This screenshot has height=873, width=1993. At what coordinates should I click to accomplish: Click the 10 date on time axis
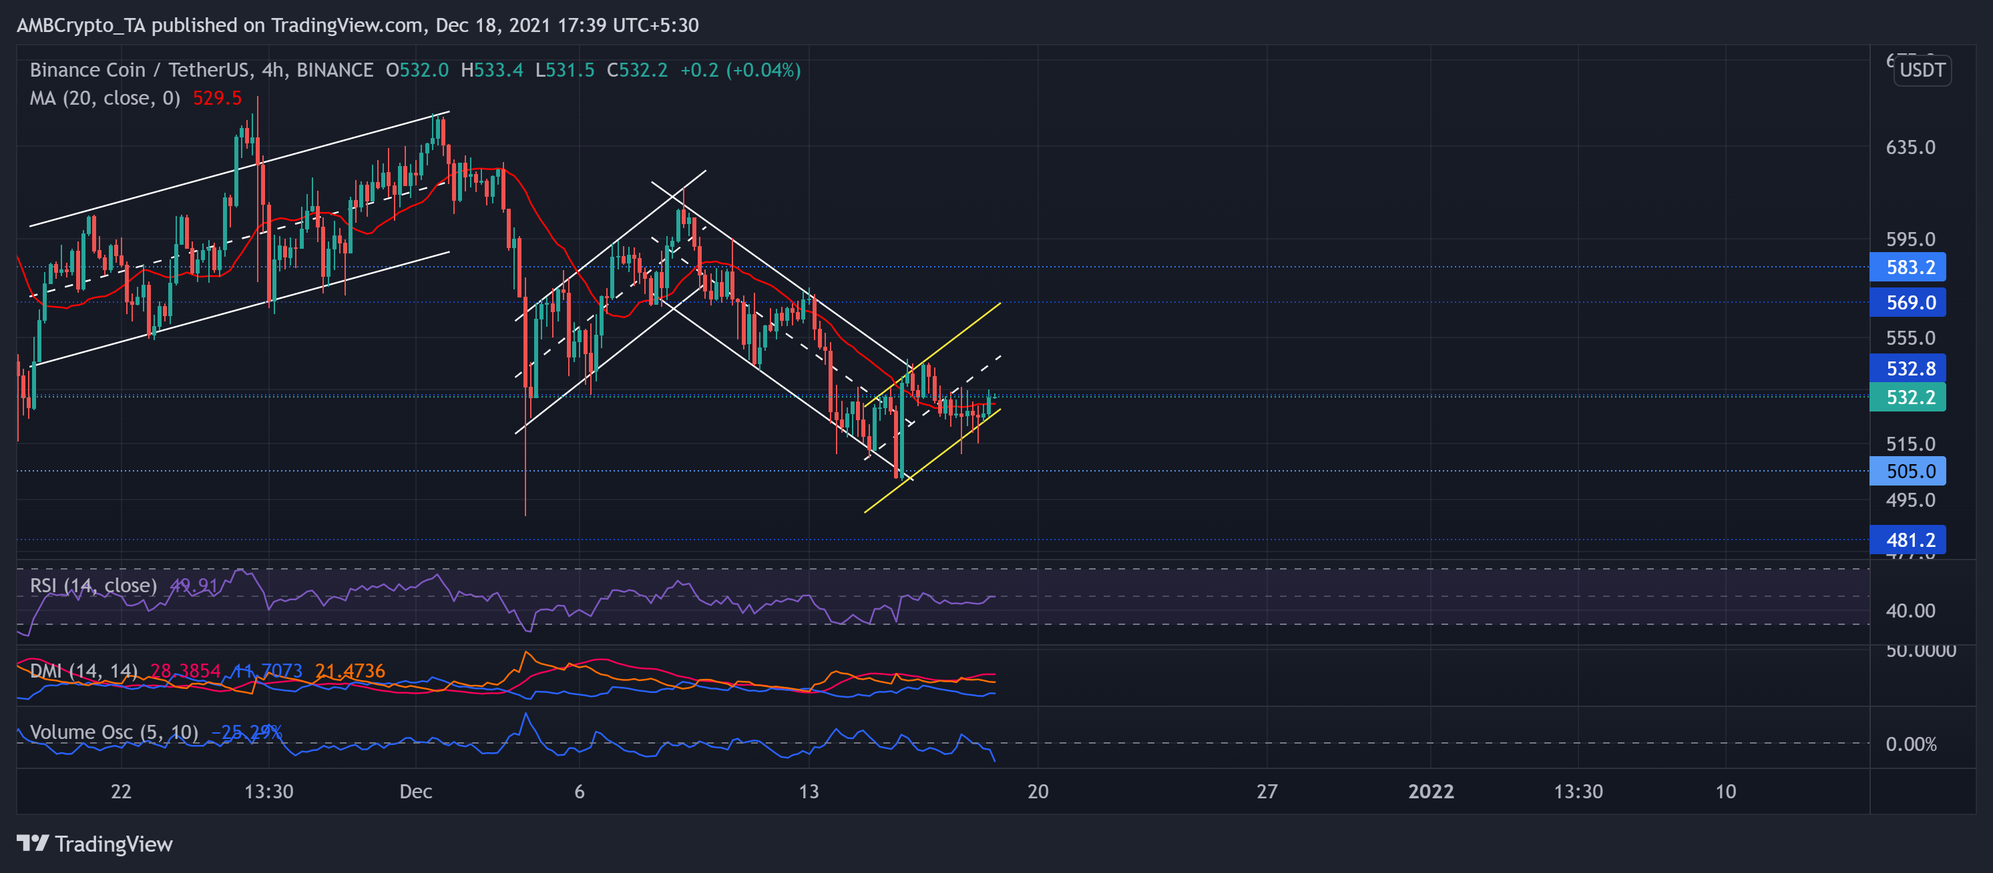[1725, 792]
